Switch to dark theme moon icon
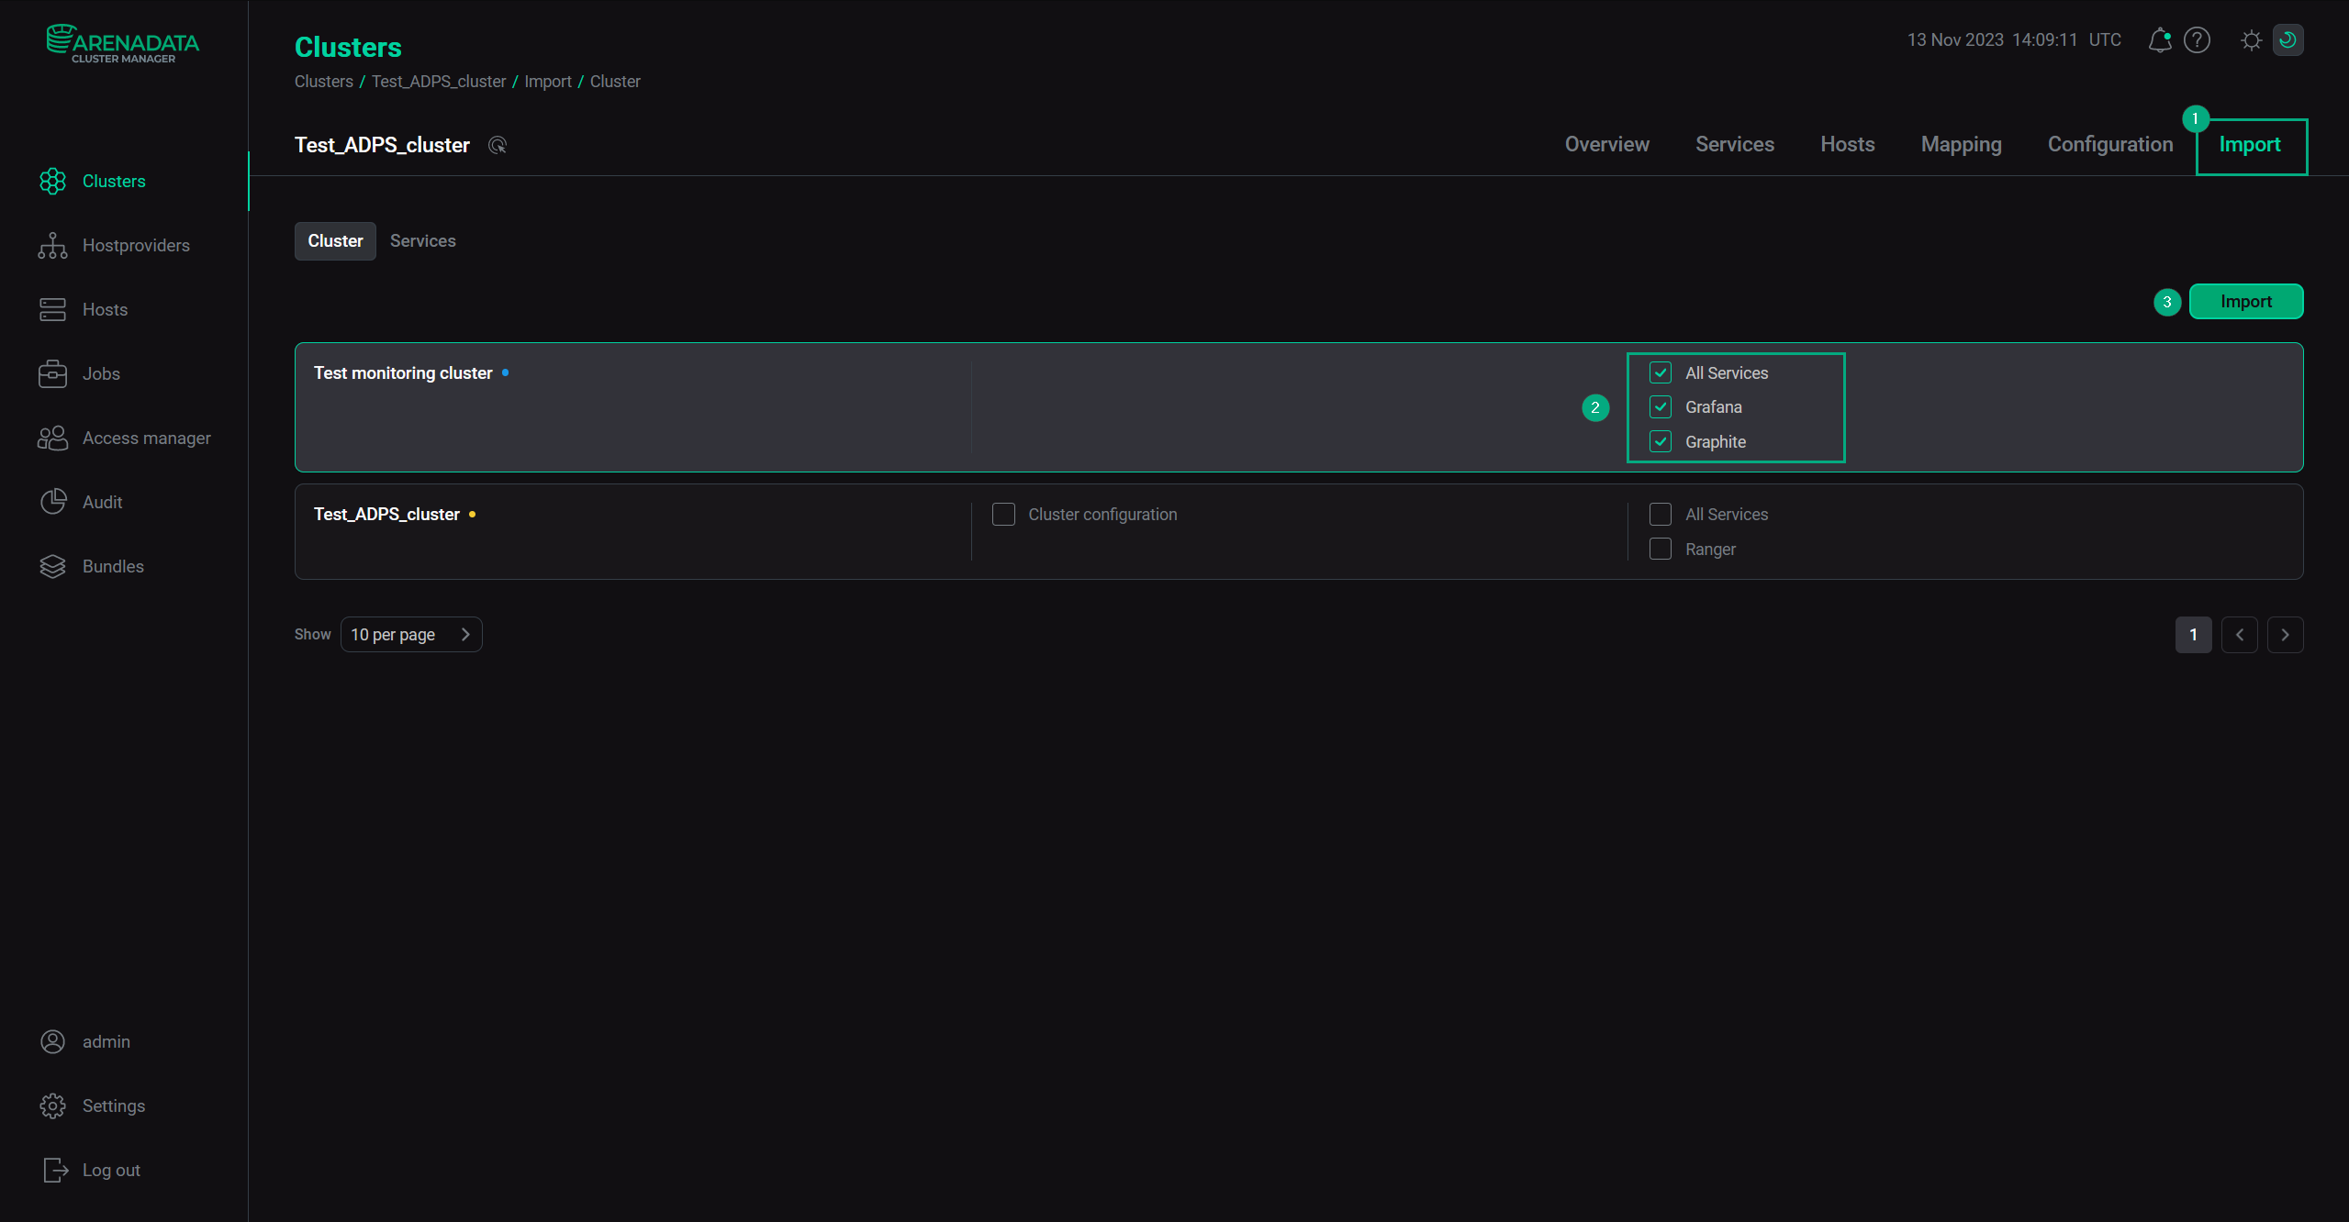Screen dimensions: 2349x1222 point(2287,39)
